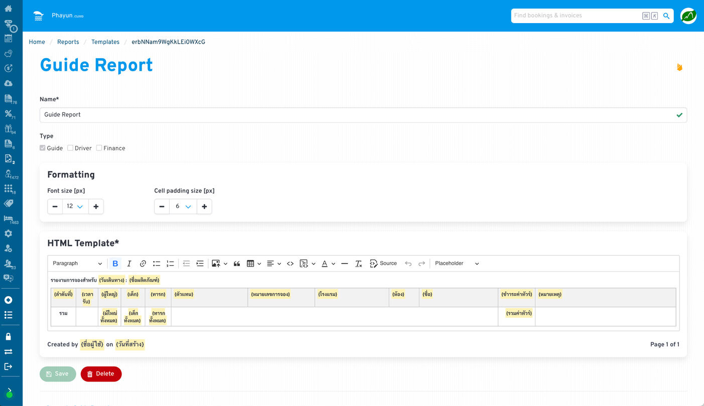Click the remove formatting icon
This screenshot has height=406, width=704.
358,264
